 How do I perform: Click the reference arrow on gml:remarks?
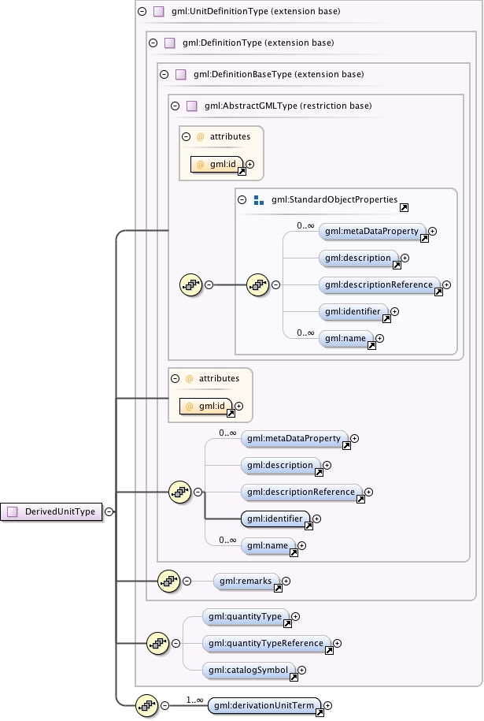pos(278,588)
